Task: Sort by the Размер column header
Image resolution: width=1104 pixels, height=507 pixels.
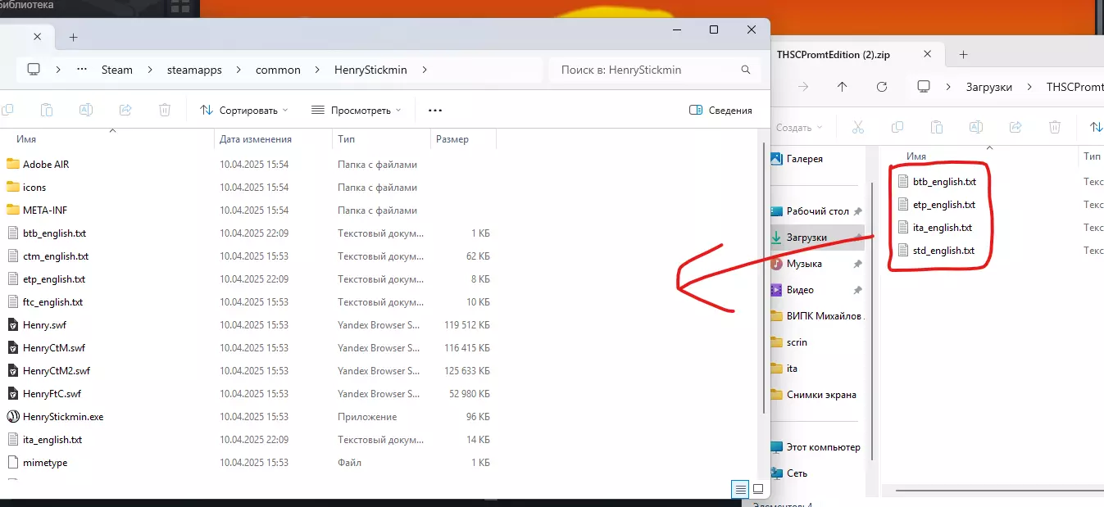Action: tap(452, 139)
